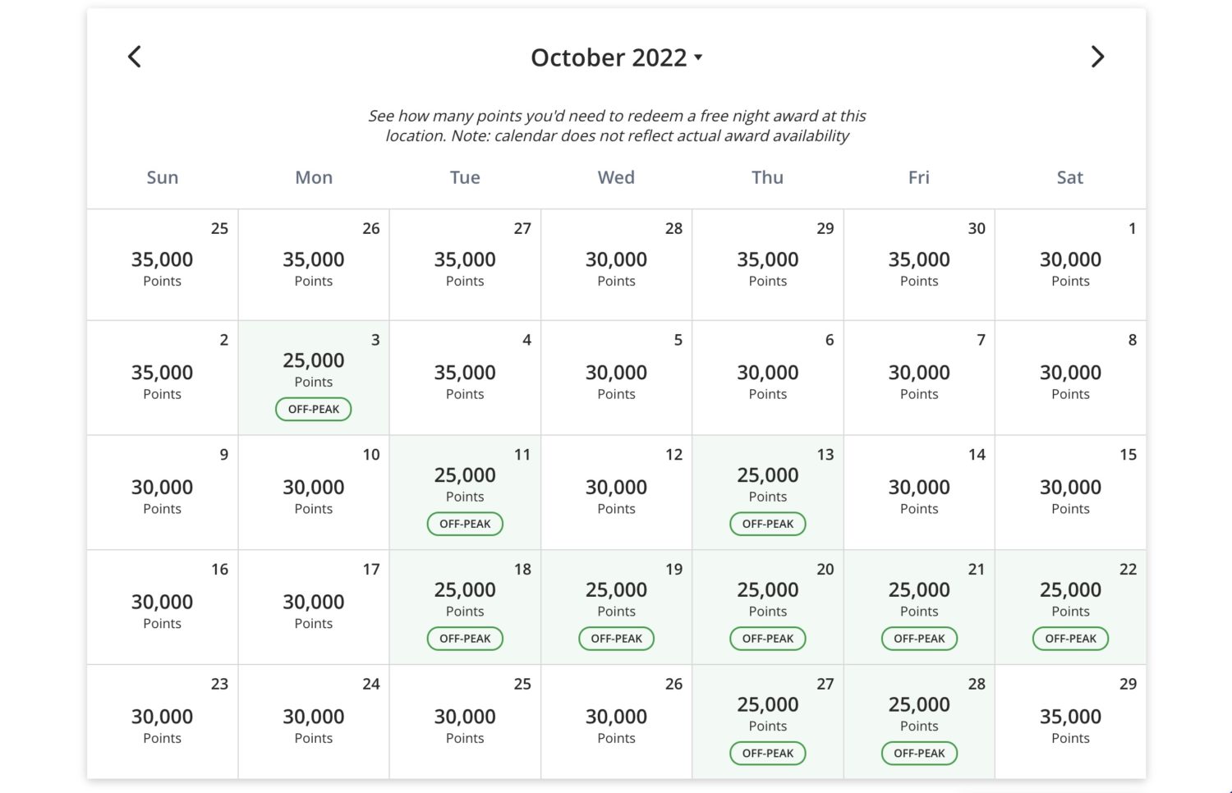Viewport: 1232px width, 793px height.
Task: Click the OFF-PEAK badge on October 22
Action: (x=1070, y=639)
